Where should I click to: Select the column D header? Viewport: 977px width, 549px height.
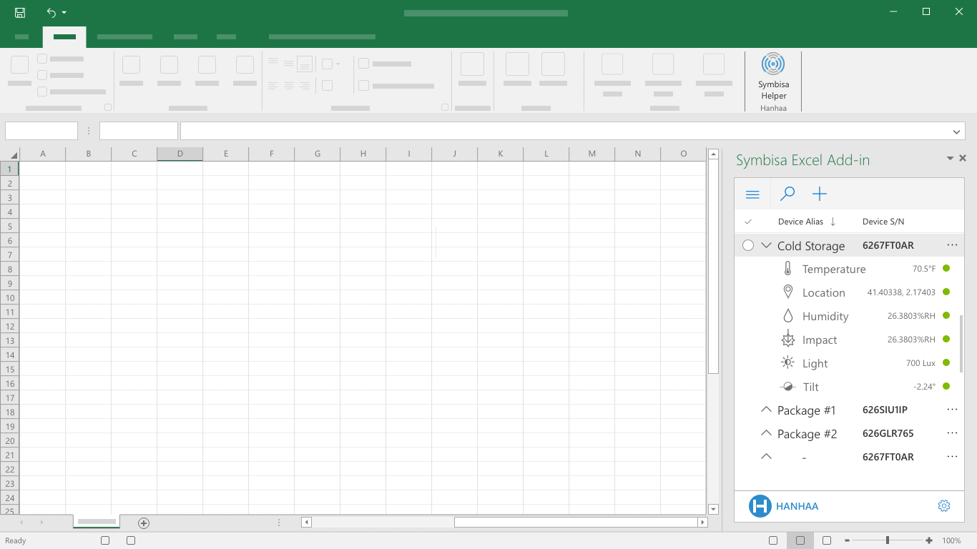point(180,154)
